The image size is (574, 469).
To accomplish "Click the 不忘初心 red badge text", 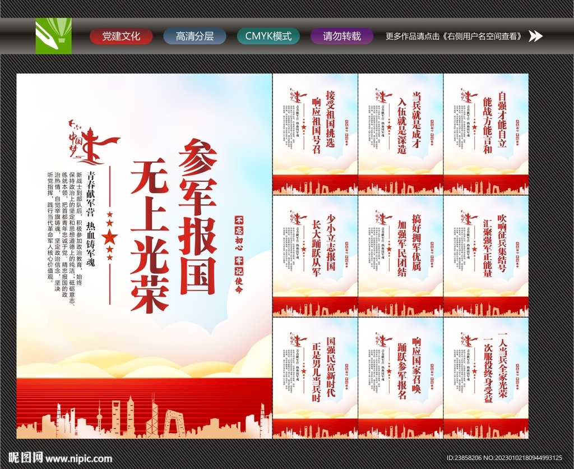I will pyautogui.click(x=239, y=234).
